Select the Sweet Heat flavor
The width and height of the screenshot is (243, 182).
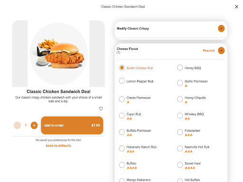(x=180, y=165)
